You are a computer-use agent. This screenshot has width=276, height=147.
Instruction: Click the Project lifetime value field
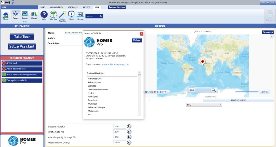[120, 142]
